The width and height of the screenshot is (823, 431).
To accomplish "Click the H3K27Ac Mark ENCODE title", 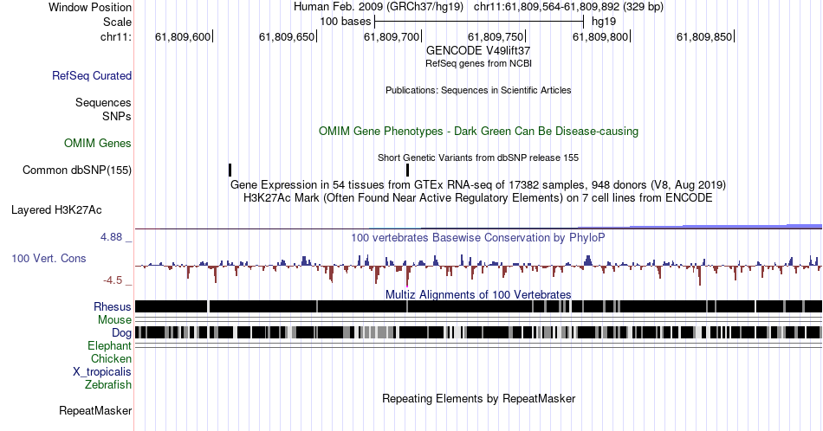I will 478,197.
